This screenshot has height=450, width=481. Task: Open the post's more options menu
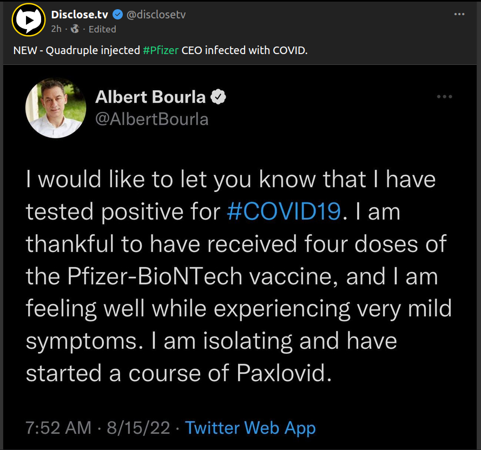click(x=459, y=14)
